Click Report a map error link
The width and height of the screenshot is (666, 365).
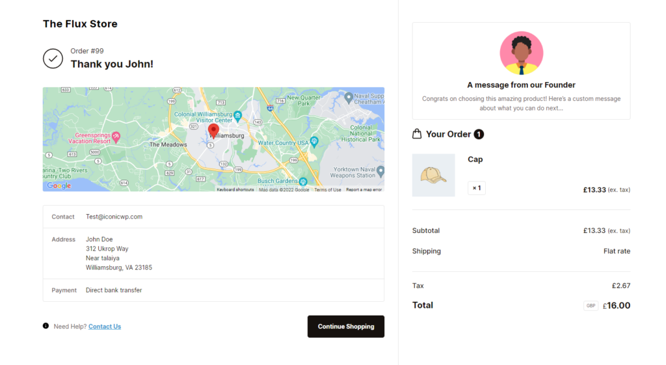coord(364,190)
